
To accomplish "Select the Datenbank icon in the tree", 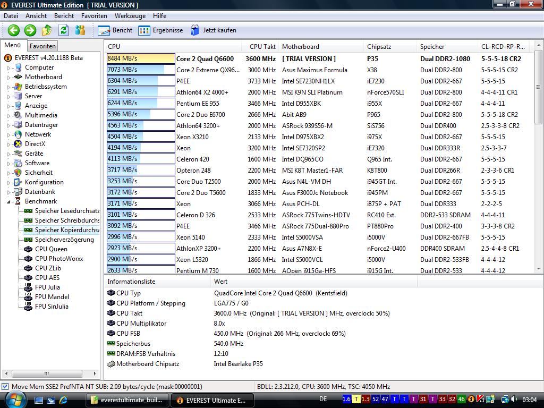I will 18,191.
